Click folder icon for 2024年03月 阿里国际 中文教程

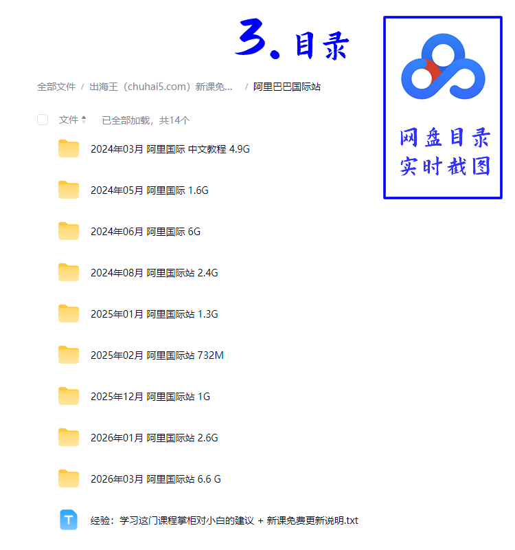pos(69,148)
